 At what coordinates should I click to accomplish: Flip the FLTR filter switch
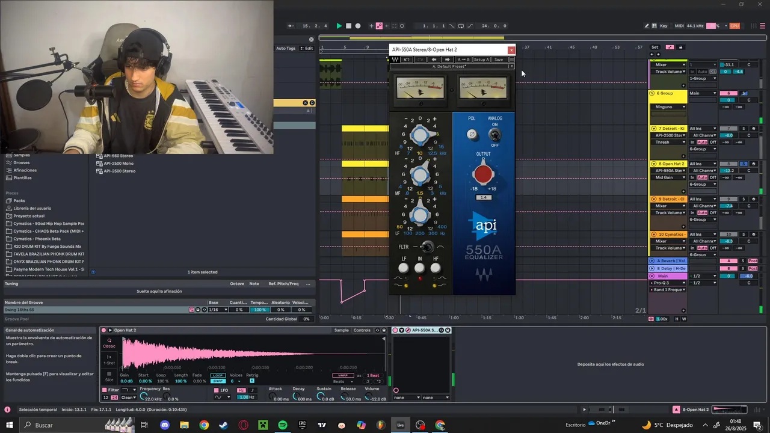[427, 247]
